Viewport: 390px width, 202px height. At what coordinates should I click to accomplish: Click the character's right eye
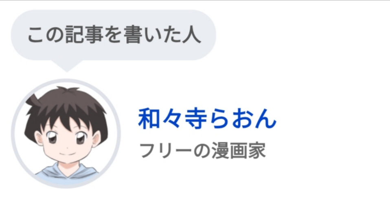coord(80,138)
